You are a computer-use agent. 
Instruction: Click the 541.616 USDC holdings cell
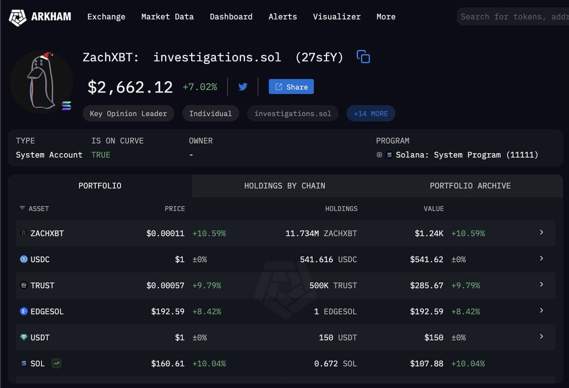(x=328, y=259)
